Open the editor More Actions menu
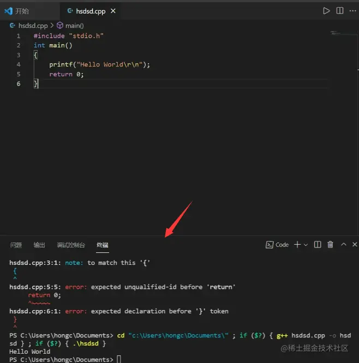The height and width of the screenshot is (363, 359). point(353,11)
